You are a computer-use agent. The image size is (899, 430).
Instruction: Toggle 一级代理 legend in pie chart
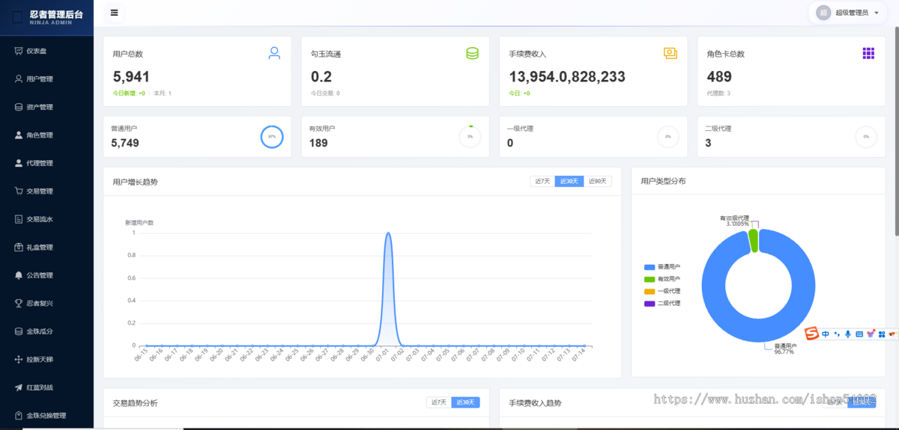662,291
